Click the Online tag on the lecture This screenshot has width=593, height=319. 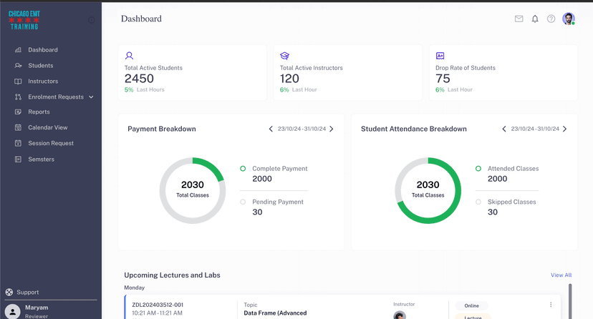(471, 305)
